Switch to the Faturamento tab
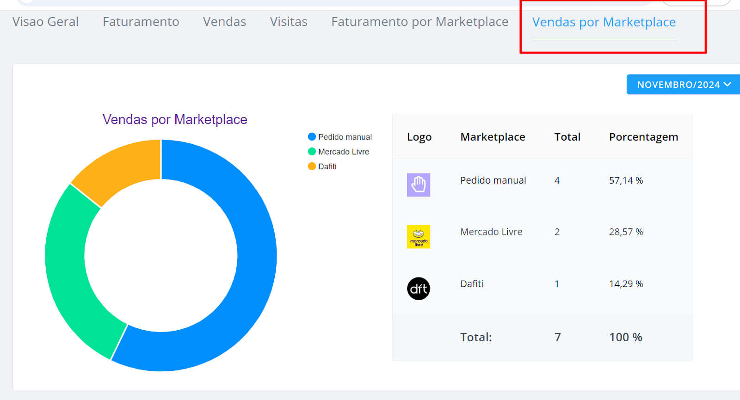Screen dimensions: 740x400 (141, 22)
